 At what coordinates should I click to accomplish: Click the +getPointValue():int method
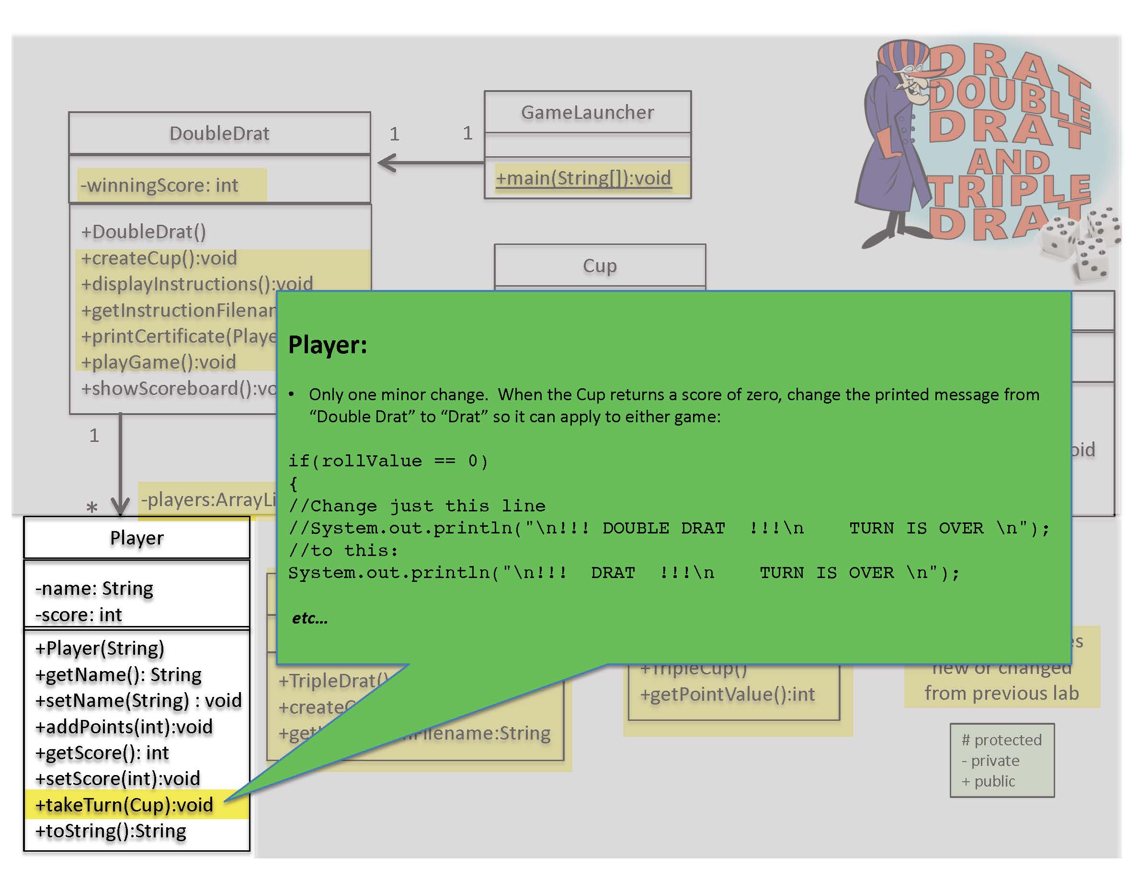[728, 695]
